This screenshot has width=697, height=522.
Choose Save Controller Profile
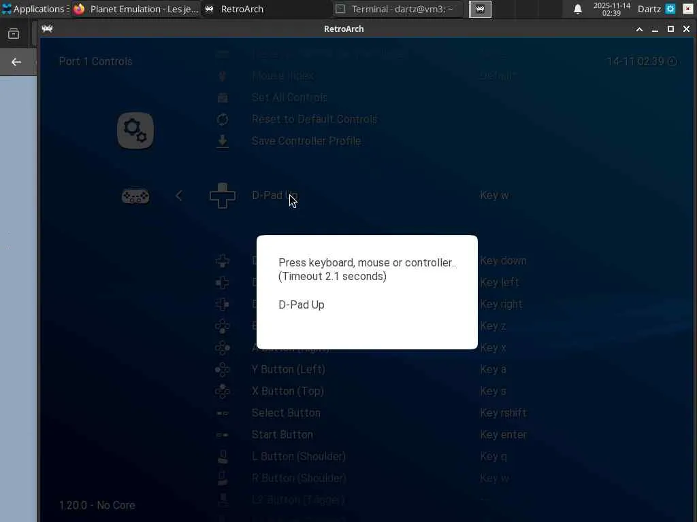(x=306, y=141)
